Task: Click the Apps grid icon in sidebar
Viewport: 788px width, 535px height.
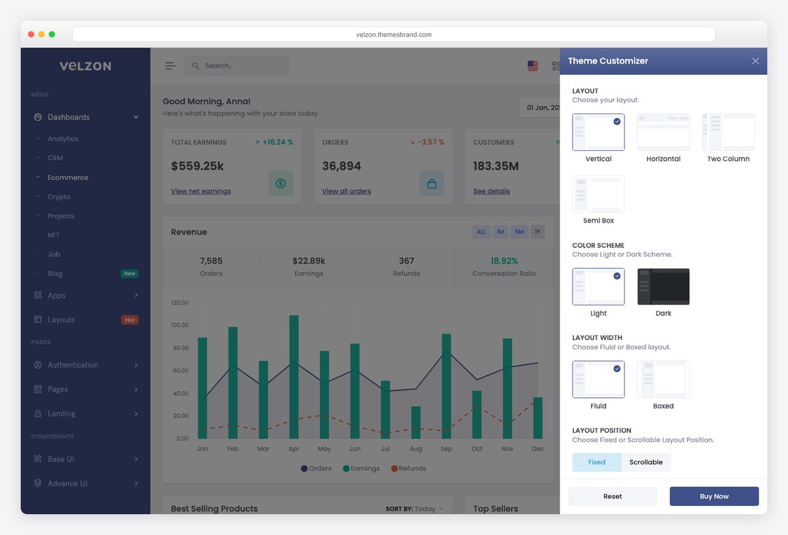Action: coord(37,295)
